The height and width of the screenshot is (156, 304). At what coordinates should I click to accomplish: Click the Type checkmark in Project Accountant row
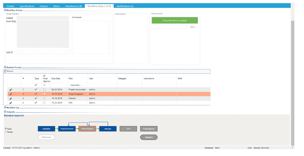[36, 90]
